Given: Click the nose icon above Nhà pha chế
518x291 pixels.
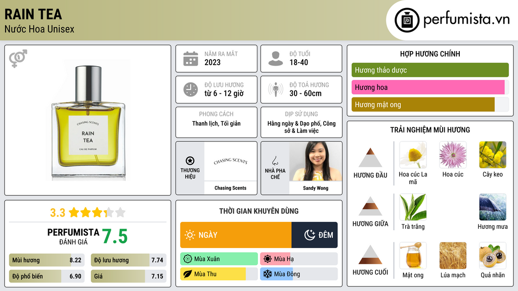Looking at the screenshot, I should coord(275,161).
